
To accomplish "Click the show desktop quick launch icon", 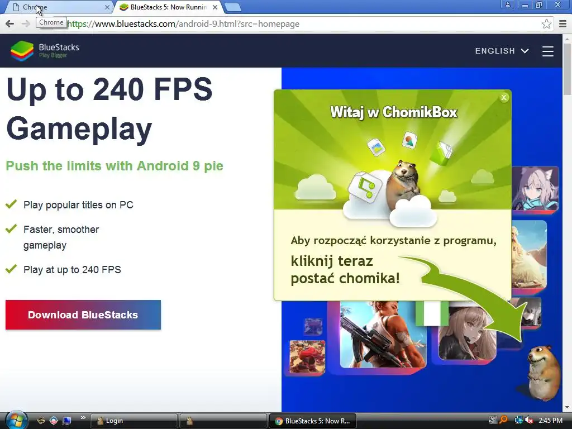I will click(x=67, y=421).
